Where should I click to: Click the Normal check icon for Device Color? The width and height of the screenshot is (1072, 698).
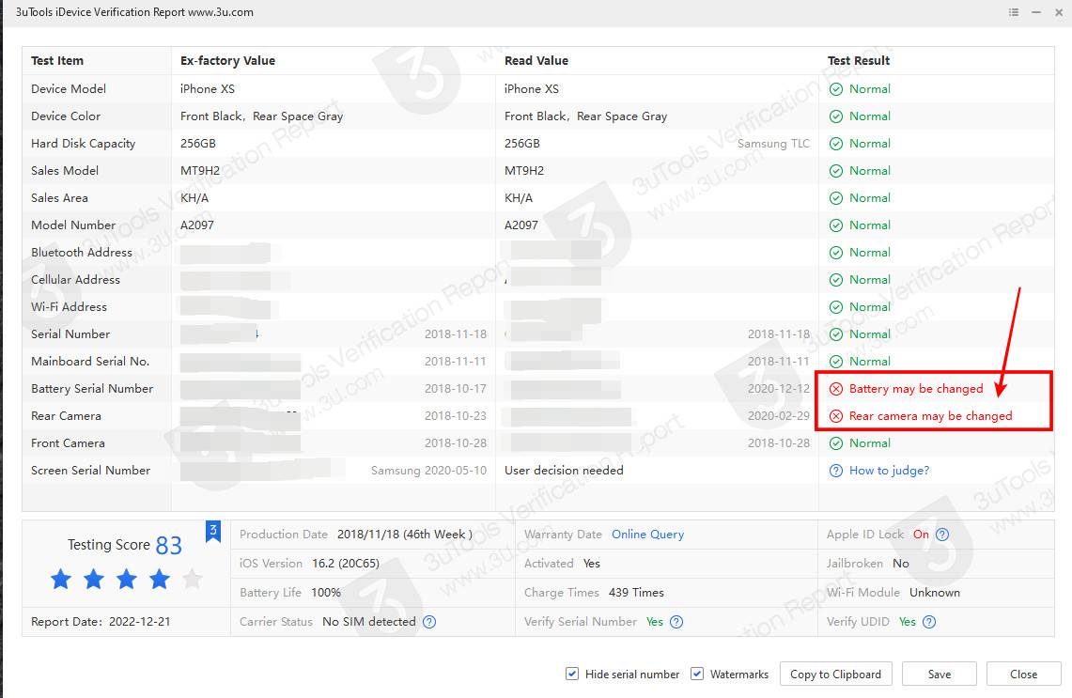coord(835,116)
